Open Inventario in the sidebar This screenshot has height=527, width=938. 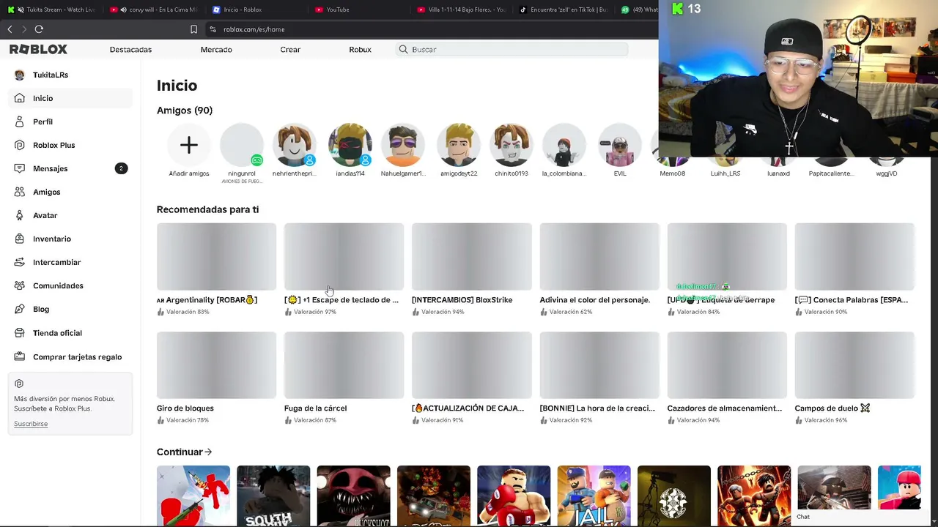70,239
